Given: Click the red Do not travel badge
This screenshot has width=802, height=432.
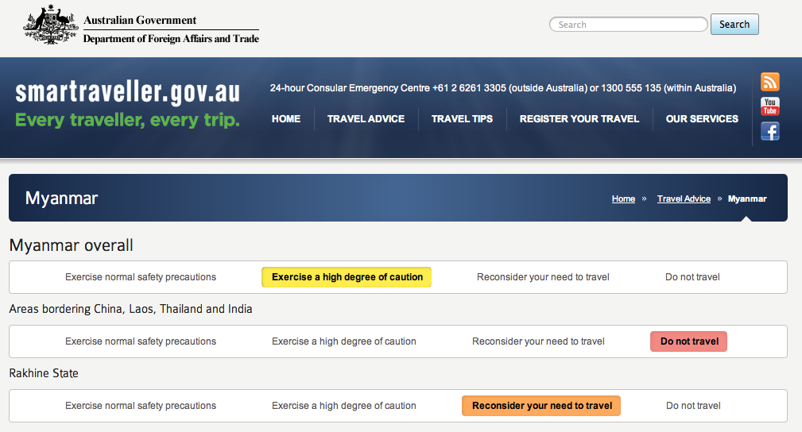Looking at the screenshot, I should (688, 341).
